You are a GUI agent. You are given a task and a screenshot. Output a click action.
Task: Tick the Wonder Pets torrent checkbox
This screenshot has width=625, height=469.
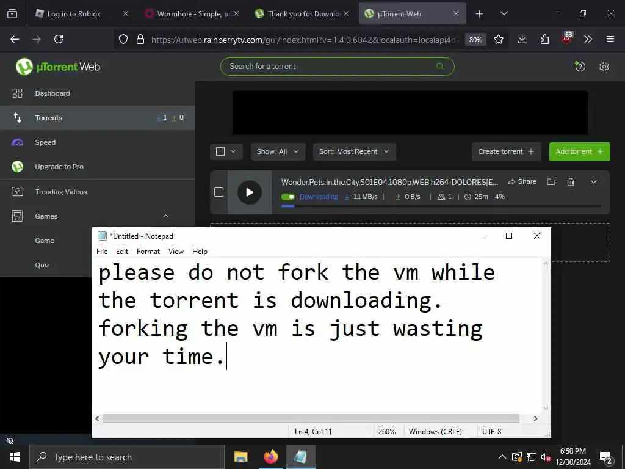click(219, 192)
